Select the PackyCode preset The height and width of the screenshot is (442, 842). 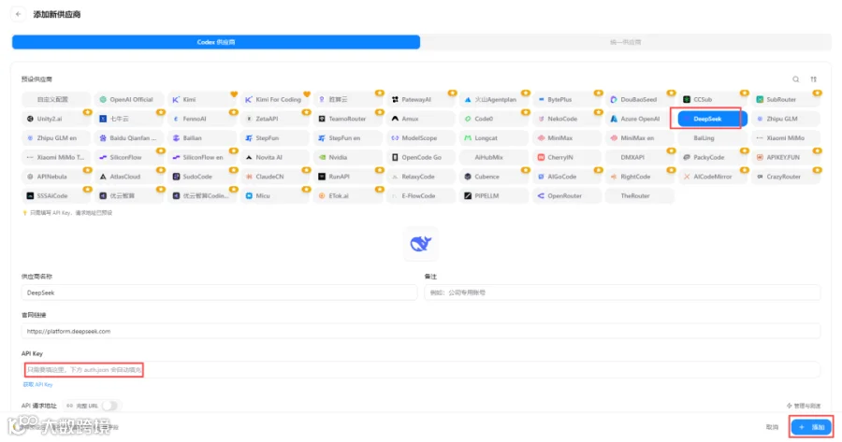(x=713, y=158)
